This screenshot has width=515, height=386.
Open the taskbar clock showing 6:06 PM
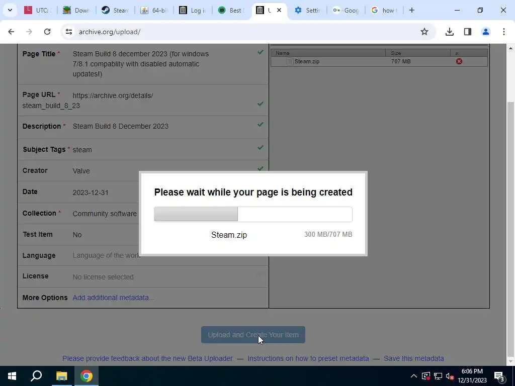pyautogui.click(x=472, y=376)
